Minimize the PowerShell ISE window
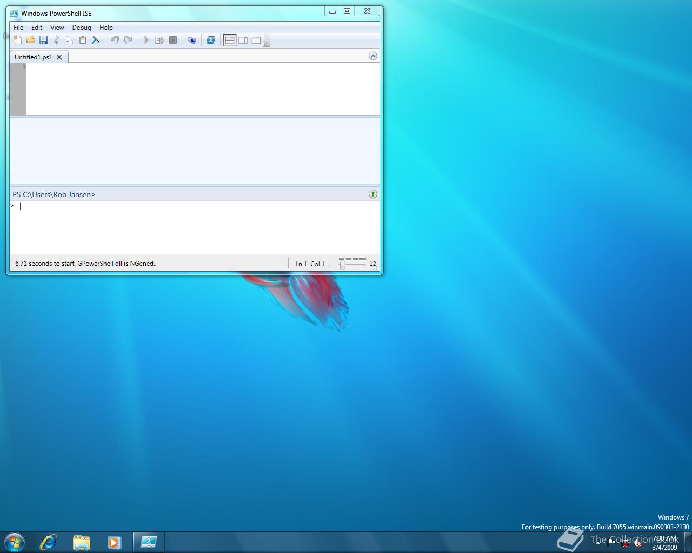The width and height of the screenshot is (692, 553). 332,11
